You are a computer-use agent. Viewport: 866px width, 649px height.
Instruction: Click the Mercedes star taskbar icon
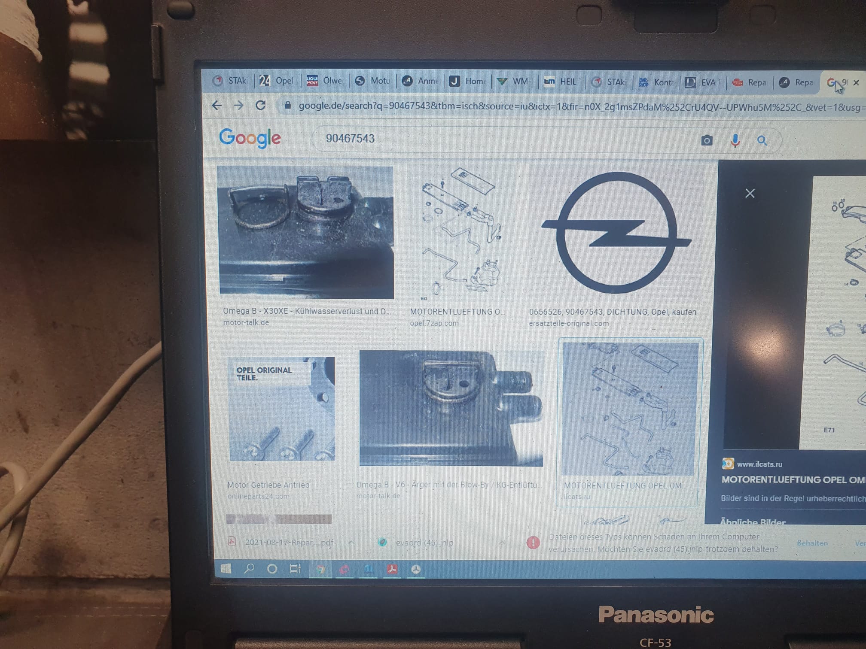pyautogui.click(x=415, y=570)
